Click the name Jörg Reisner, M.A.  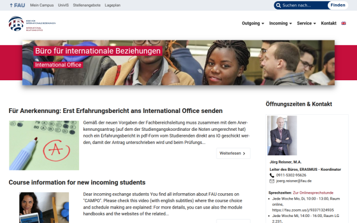(x=286, y=162)
